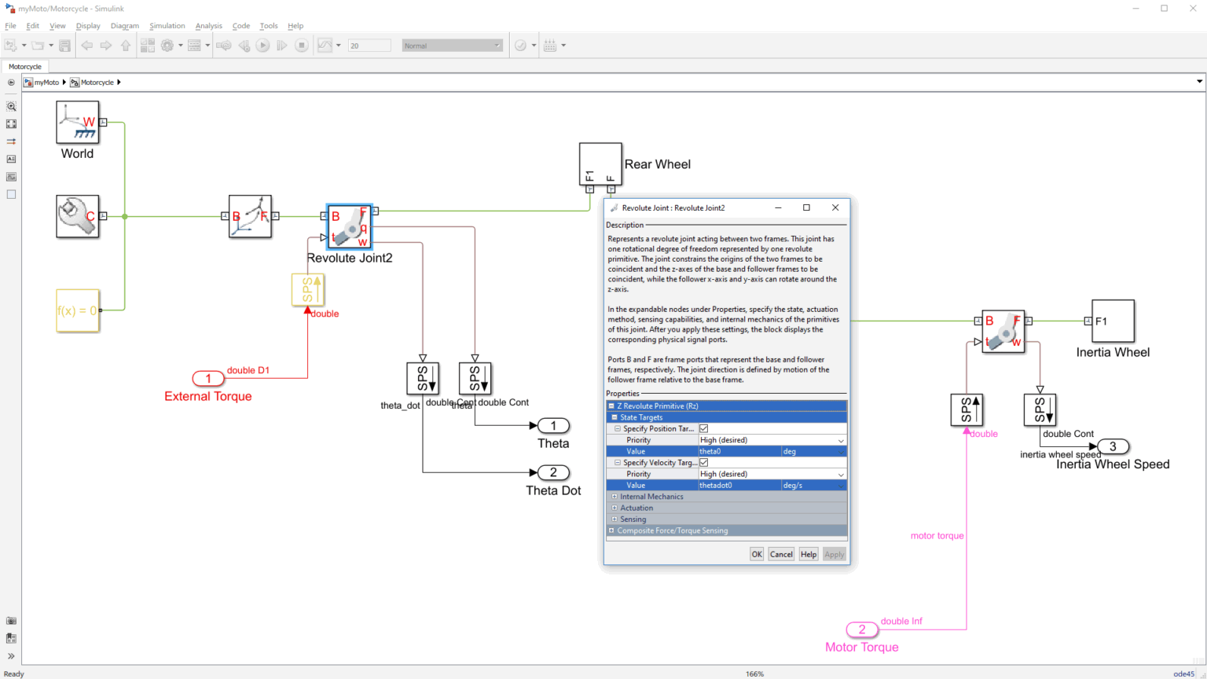
Task: Uncheck Specify Position Target checkbox
Action: coord(704,429)
